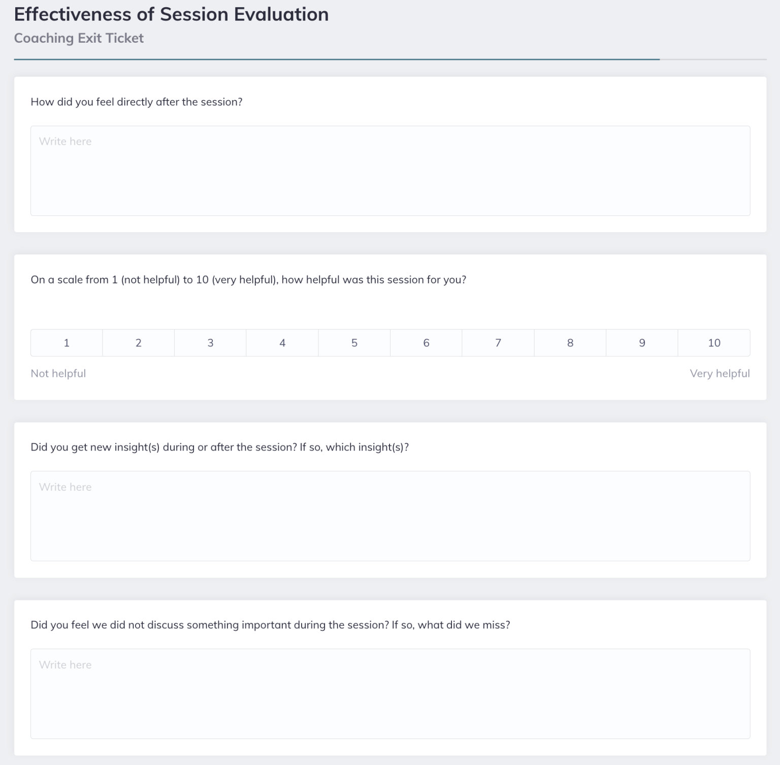Viewport: 780px width, 765px height.
Task: Select rating 6 on the scale
Action: (426, 342)
